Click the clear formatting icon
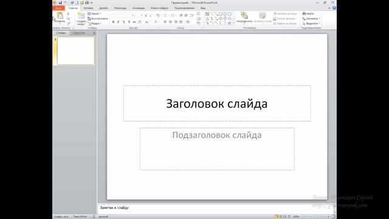Viewport: 389px width, 219px height. point(158,15)
